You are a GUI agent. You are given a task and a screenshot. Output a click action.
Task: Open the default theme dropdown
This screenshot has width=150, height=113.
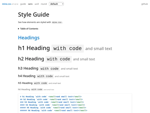[x=56, y=4]
